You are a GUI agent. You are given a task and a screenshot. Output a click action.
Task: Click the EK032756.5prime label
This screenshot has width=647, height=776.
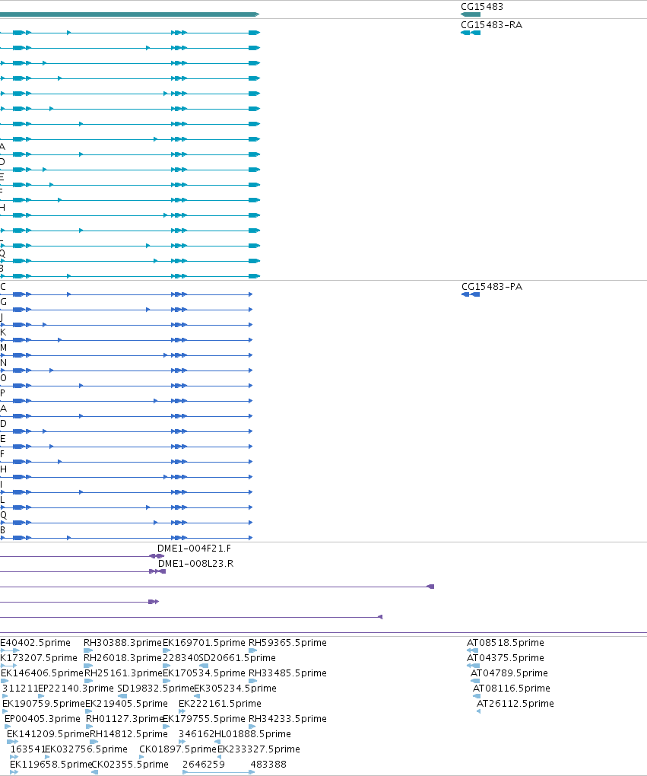[86, 749]
